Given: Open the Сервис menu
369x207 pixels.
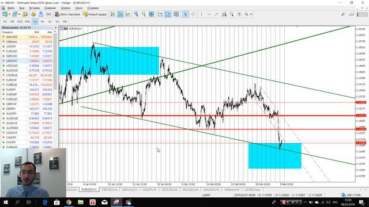Looking at the screenshot, I should 66,8.
